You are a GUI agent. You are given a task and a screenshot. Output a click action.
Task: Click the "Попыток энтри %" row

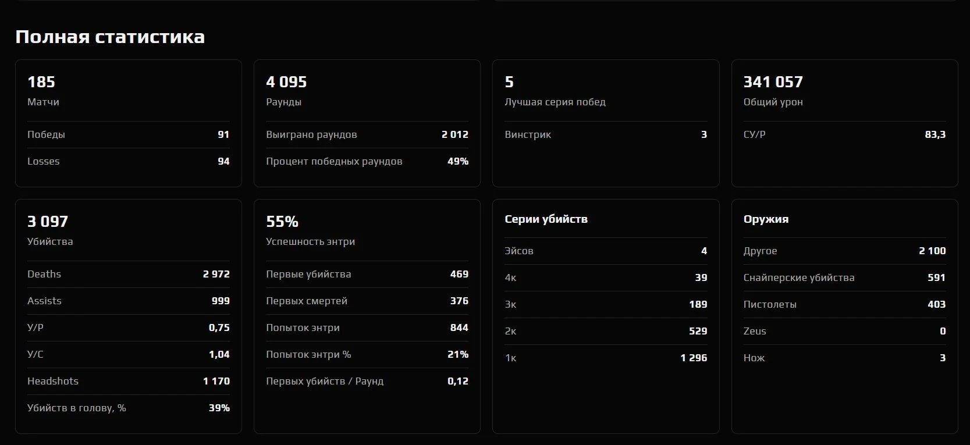tap(367, 354)
